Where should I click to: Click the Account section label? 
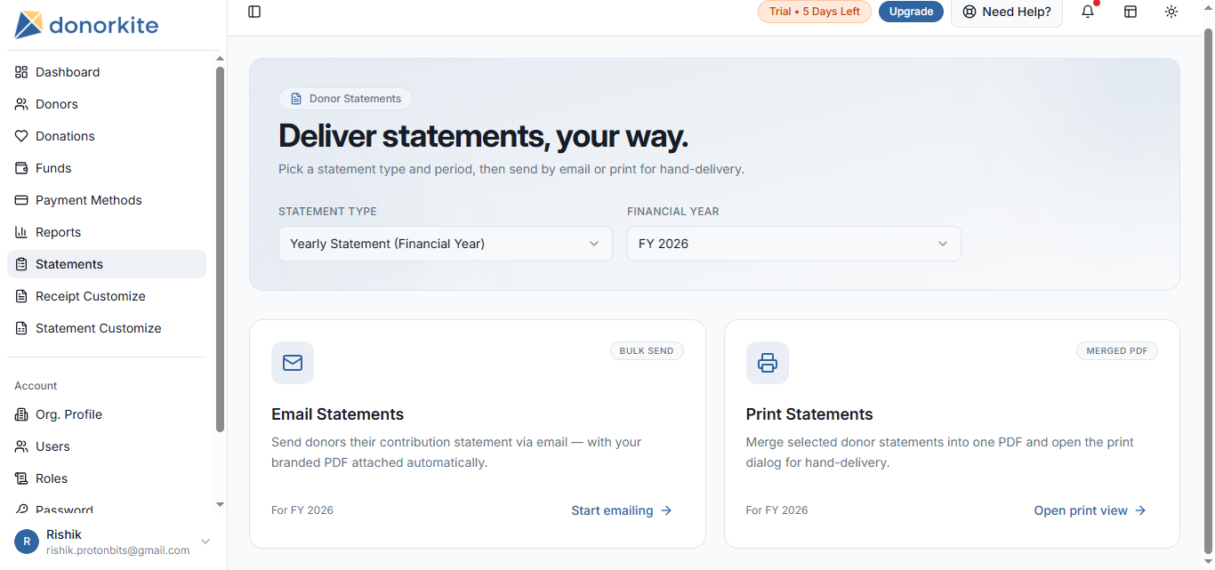36,386
